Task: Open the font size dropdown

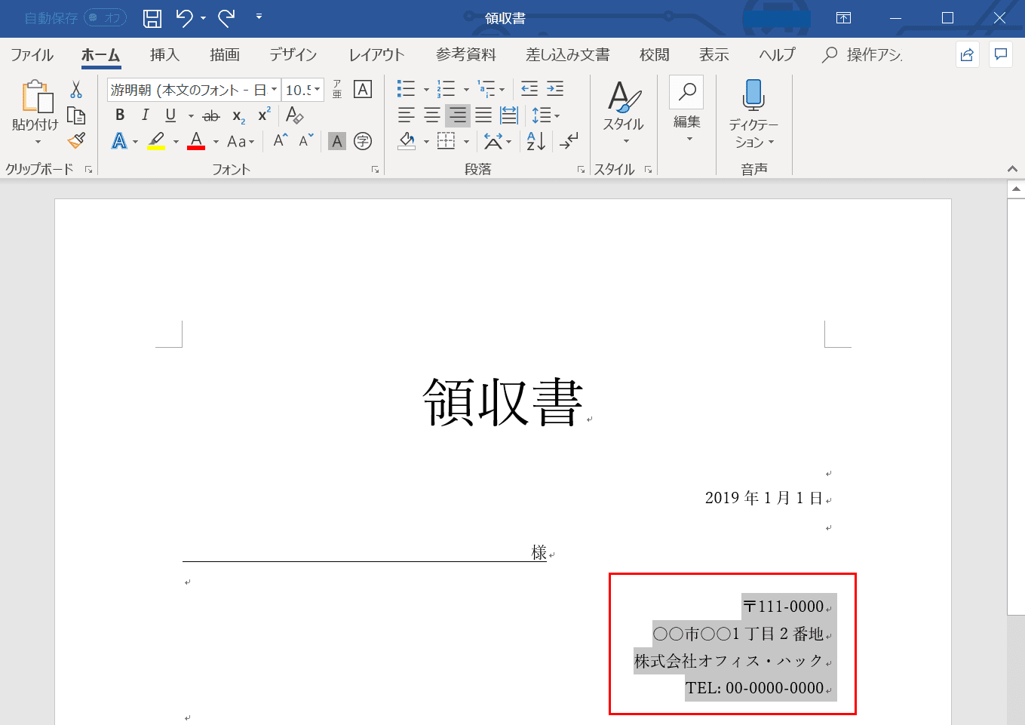Action: (x=318, y=90)
